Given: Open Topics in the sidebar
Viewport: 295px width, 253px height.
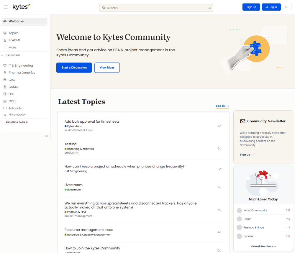Looking at the screenshot, I should tap(13, 33).
